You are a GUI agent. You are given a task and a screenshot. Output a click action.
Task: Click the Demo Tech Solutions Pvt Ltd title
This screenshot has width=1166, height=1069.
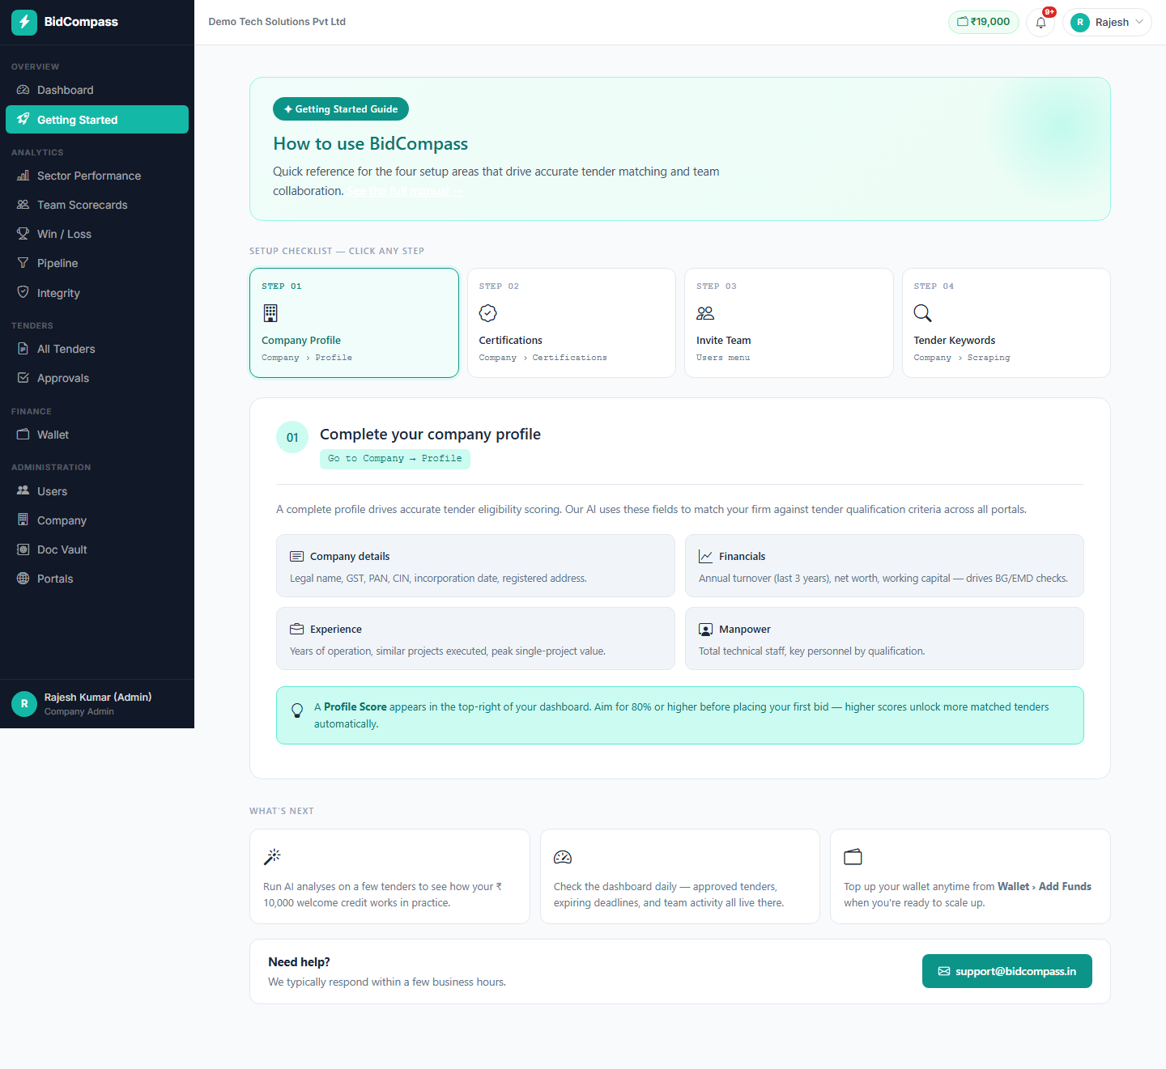(277, 22)
